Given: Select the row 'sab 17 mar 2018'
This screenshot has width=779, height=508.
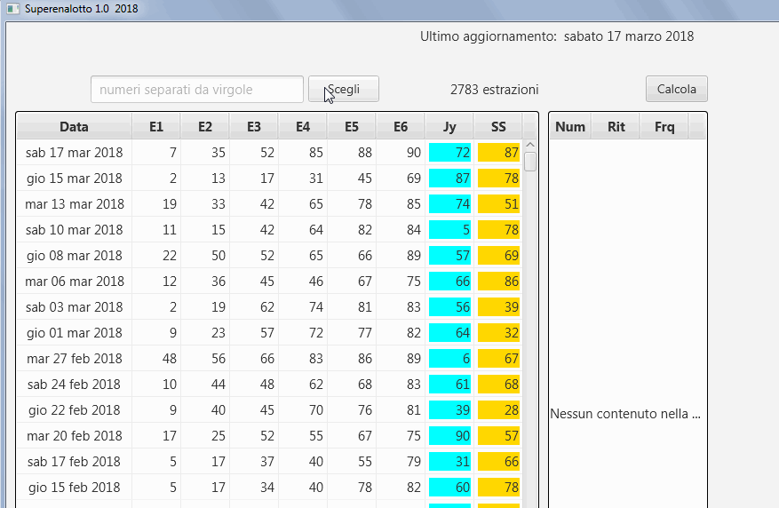Looking at the screenshot, I should point(270,153).
